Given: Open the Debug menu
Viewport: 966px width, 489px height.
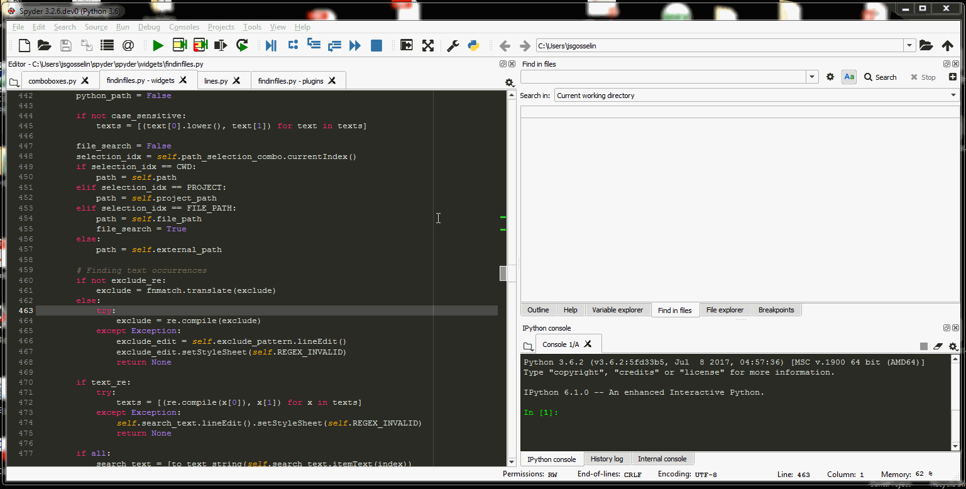Looking at the screenshot, I should click(x=149, y=27).
